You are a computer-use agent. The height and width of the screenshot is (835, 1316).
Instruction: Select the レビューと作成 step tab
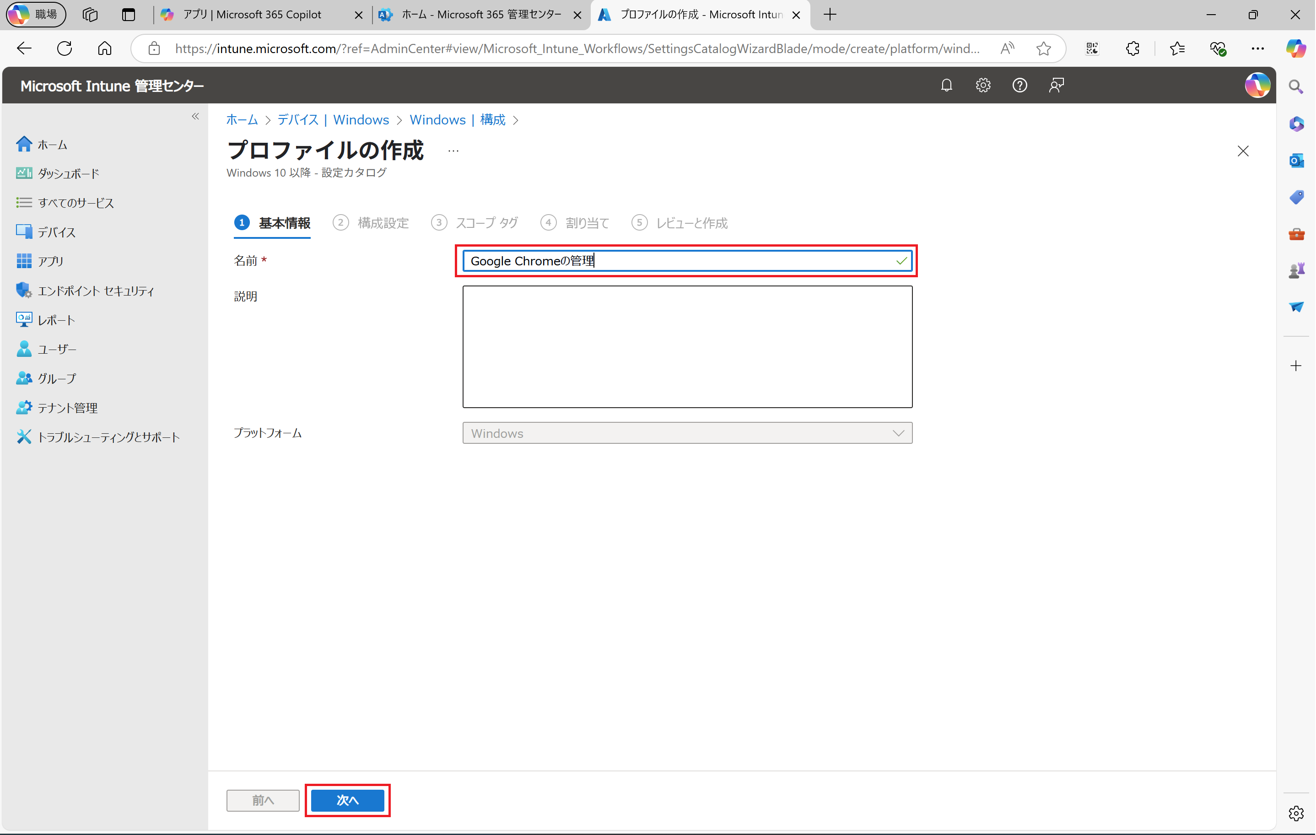click(x=691, y=223)
